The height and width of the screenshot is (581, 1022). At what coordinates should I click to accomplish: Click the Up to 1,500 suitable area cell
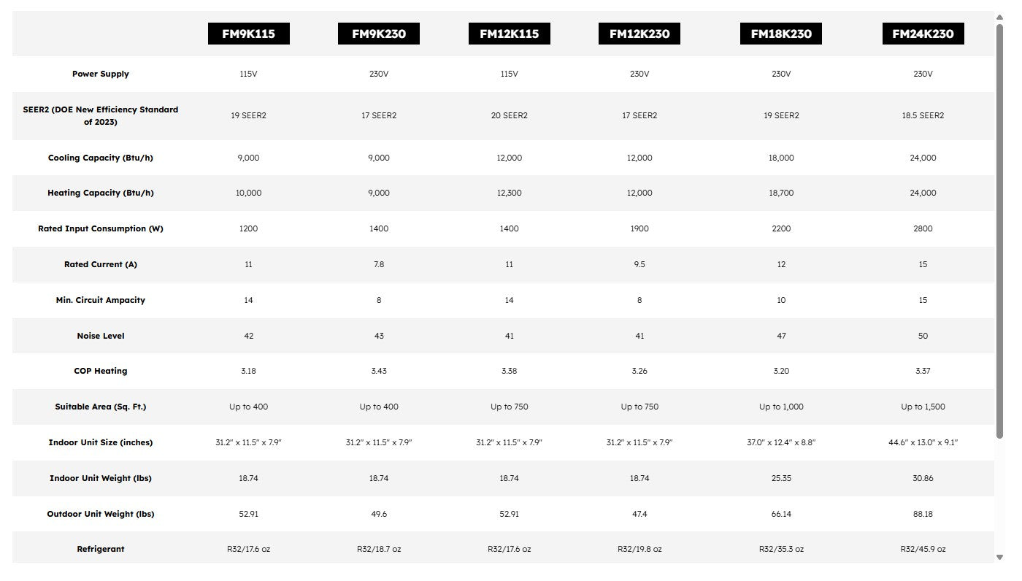923,407
